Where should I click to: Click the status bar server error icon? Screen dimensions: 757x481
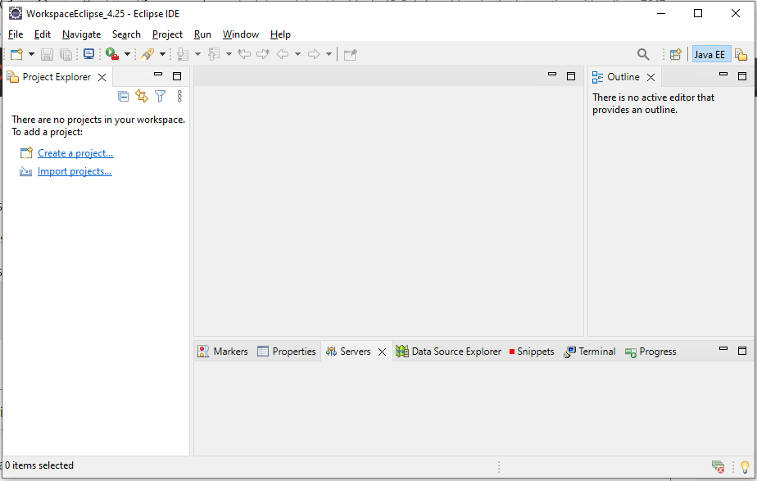pyautogui.click(x=718, y=466)
